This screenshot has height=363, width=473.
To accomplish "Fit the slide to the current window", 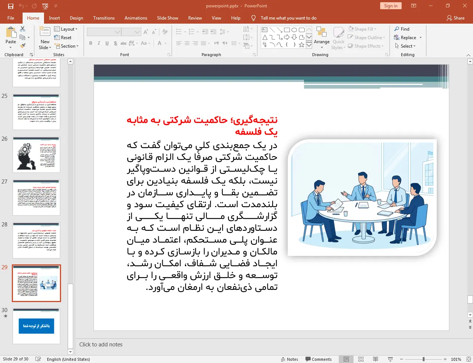I will tap(469, 359).
